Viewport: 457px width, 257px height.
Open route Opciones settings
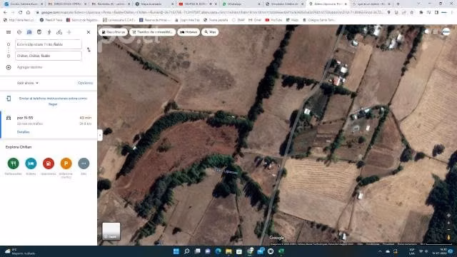click(85, 83)
